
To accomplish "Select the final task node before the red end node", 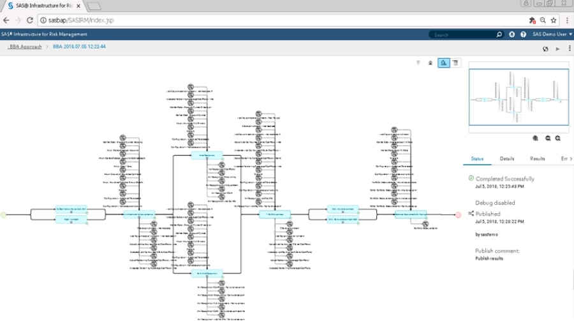I will click(x=410, y=214).
